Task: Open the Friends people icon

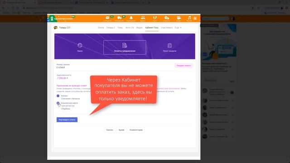Action: point(143,18)
